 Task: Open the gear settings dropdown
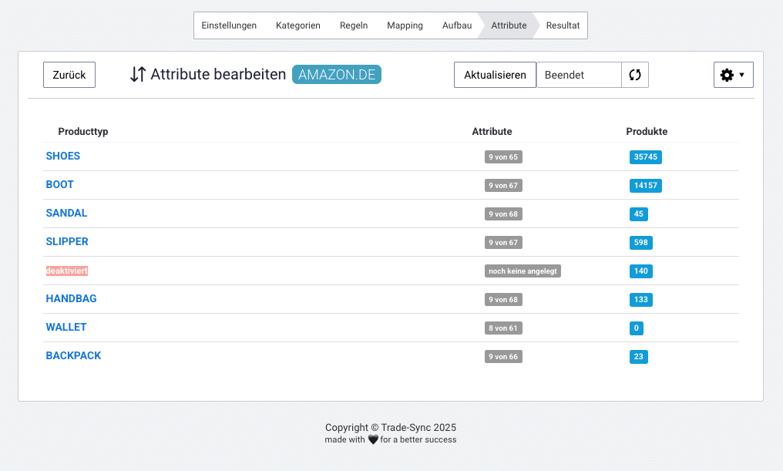click(x=733, y=75)
